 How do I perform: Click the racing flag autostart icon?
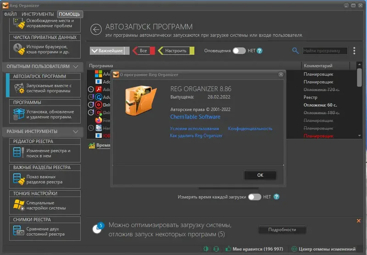[19, 88]
